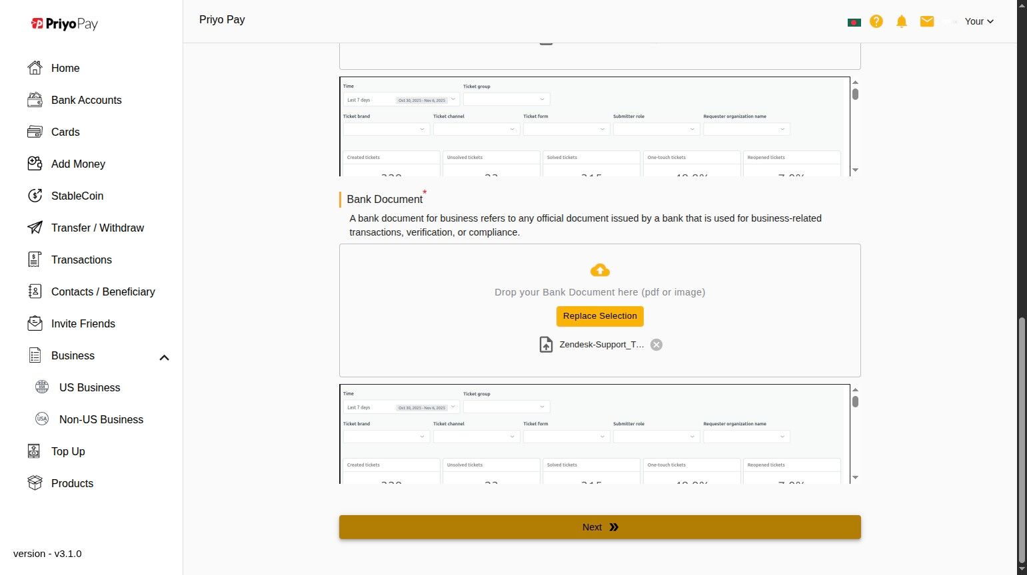Image resolution: width=1027 pixels, height=575 pixels.
Task: Click the version - v3.1.0 label
Action: 47,554
